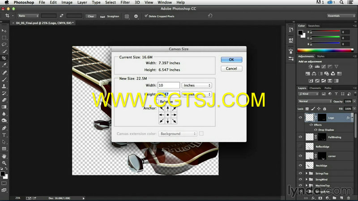This screenshot has height=201, width=358.
Task: Expand the StringsTop layer group
Action: pos(307,173)
